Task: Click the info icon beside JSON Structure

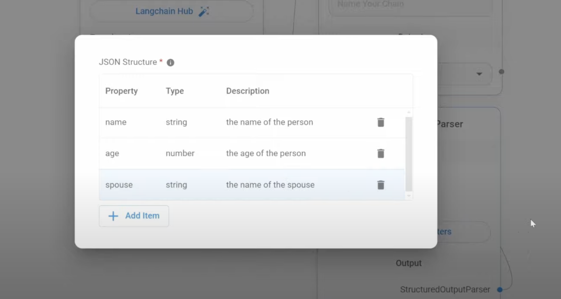Action: [x=170, y=63]
